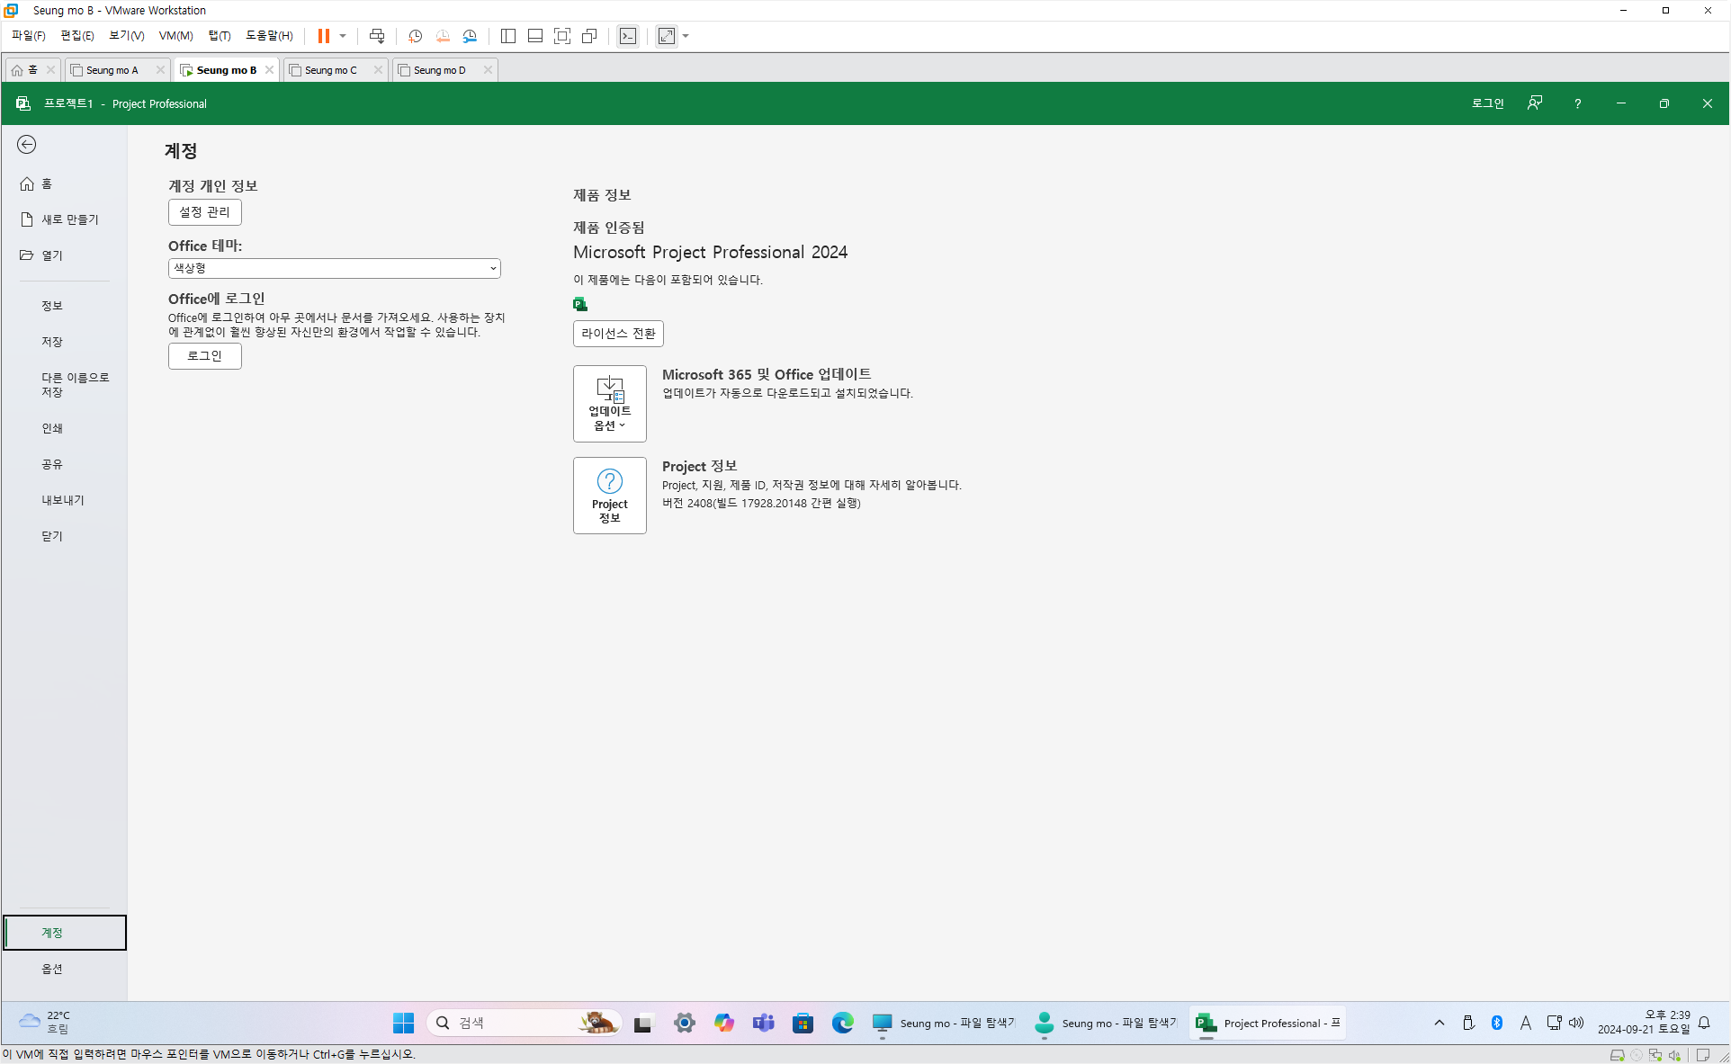The width and height of the screenshot is (1731, 1064).
Task: Toggle VMware full screen mode icon
Action: [x=562, y=36]
